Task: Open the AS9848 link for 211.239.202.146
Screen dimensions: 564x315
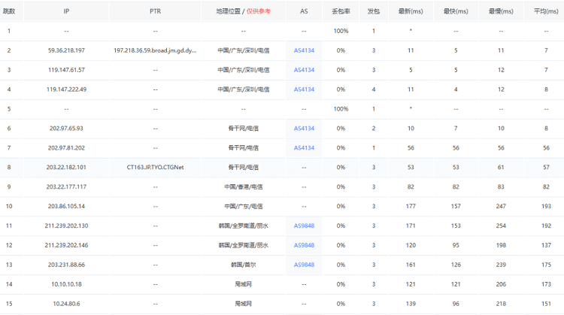Action: [x=304, y=245]
